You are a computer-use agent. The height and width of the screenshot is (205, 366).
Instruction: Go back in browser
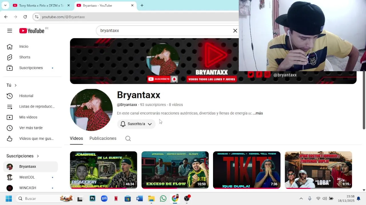coord(6,17)
